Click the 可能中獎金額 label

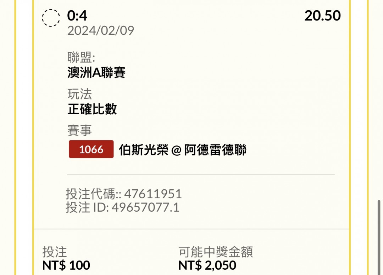click(216, 252)
